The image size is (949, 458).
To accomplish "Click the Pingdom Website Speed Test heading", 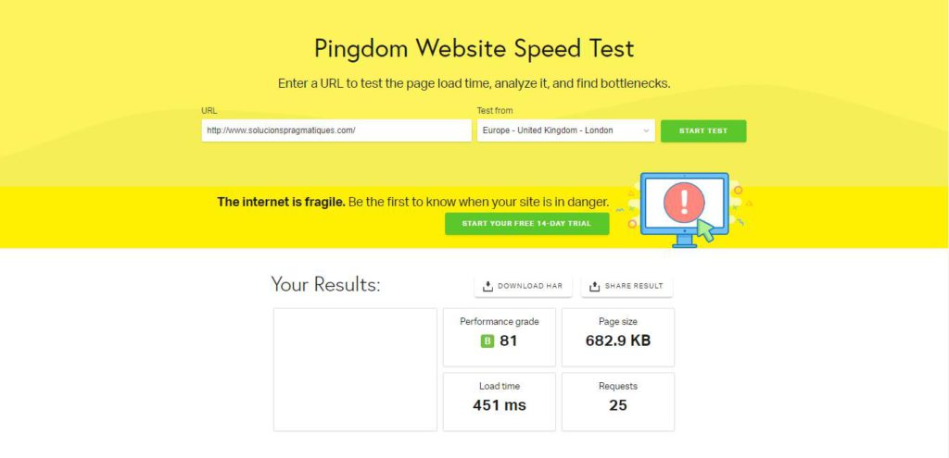I will 474,48.
